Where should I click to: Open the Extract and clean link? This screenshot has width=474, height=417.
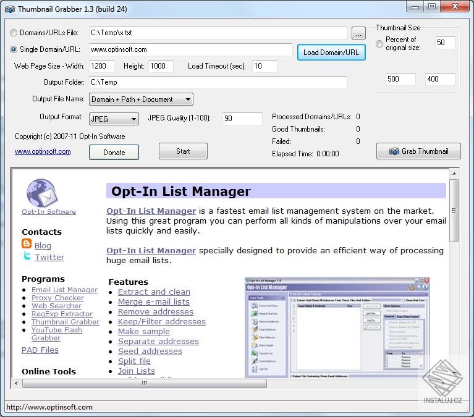click(154, 292)
